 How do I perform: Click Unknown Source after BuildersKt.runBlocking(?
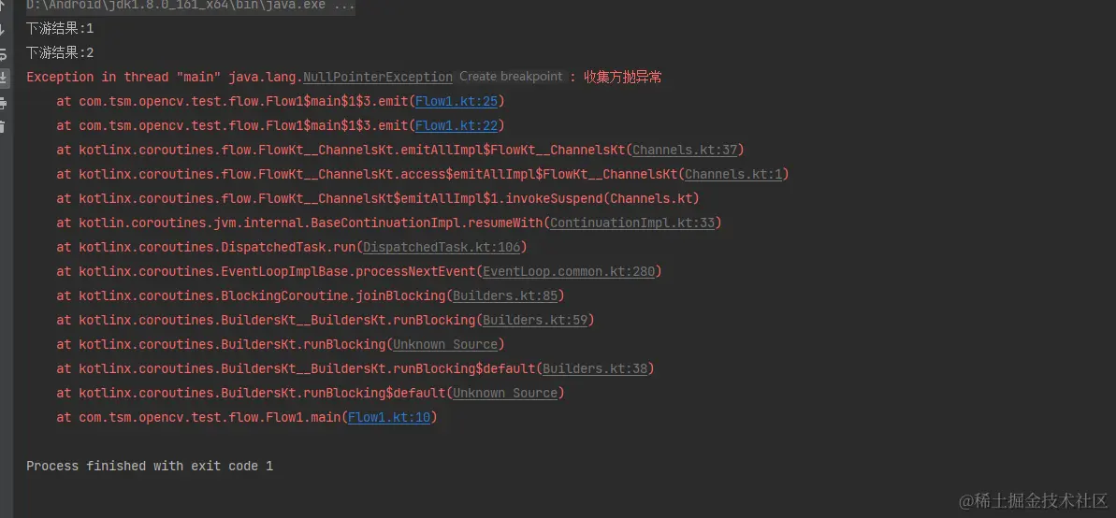coord(445,344)
